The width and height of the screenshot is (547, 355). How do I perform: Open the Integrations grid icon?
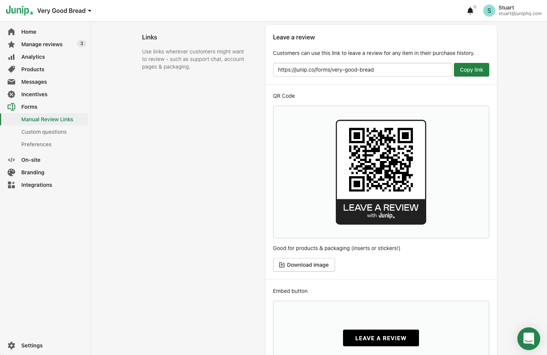11,185
